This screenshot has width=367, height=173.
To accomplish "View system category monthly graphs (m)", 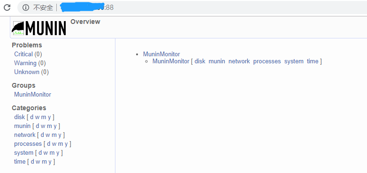I will coord(52,153).
